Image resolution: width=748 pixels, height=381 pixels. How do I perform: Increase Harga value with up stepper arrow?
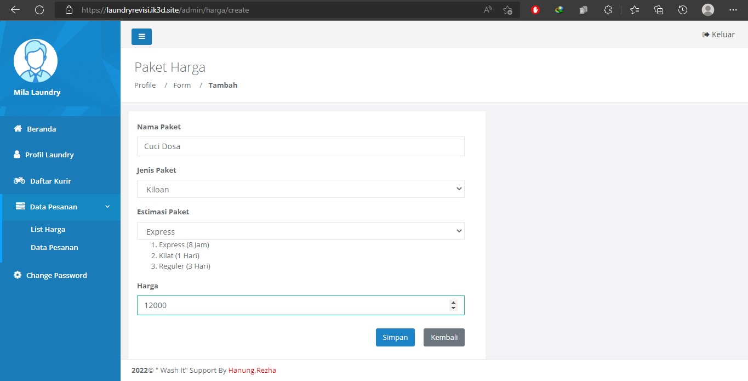coord(453,303)
